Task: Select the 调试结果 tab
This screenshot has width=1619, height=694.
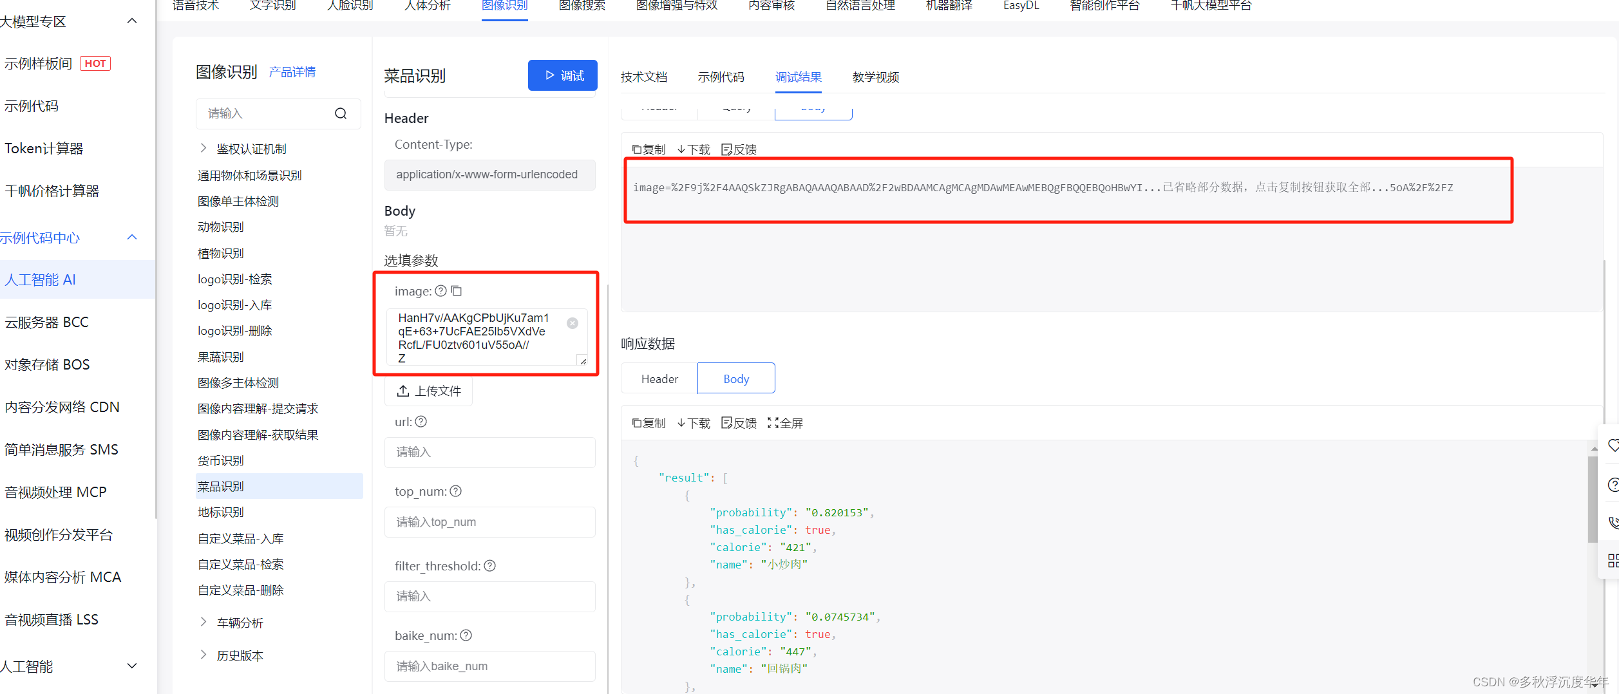Action: tap(799, 77)
